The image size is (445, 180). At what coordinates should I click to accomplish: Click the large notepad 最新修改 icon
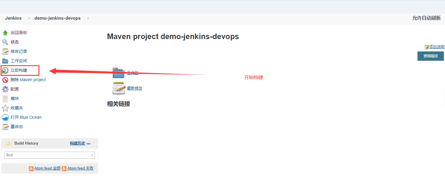click(119, 88)
